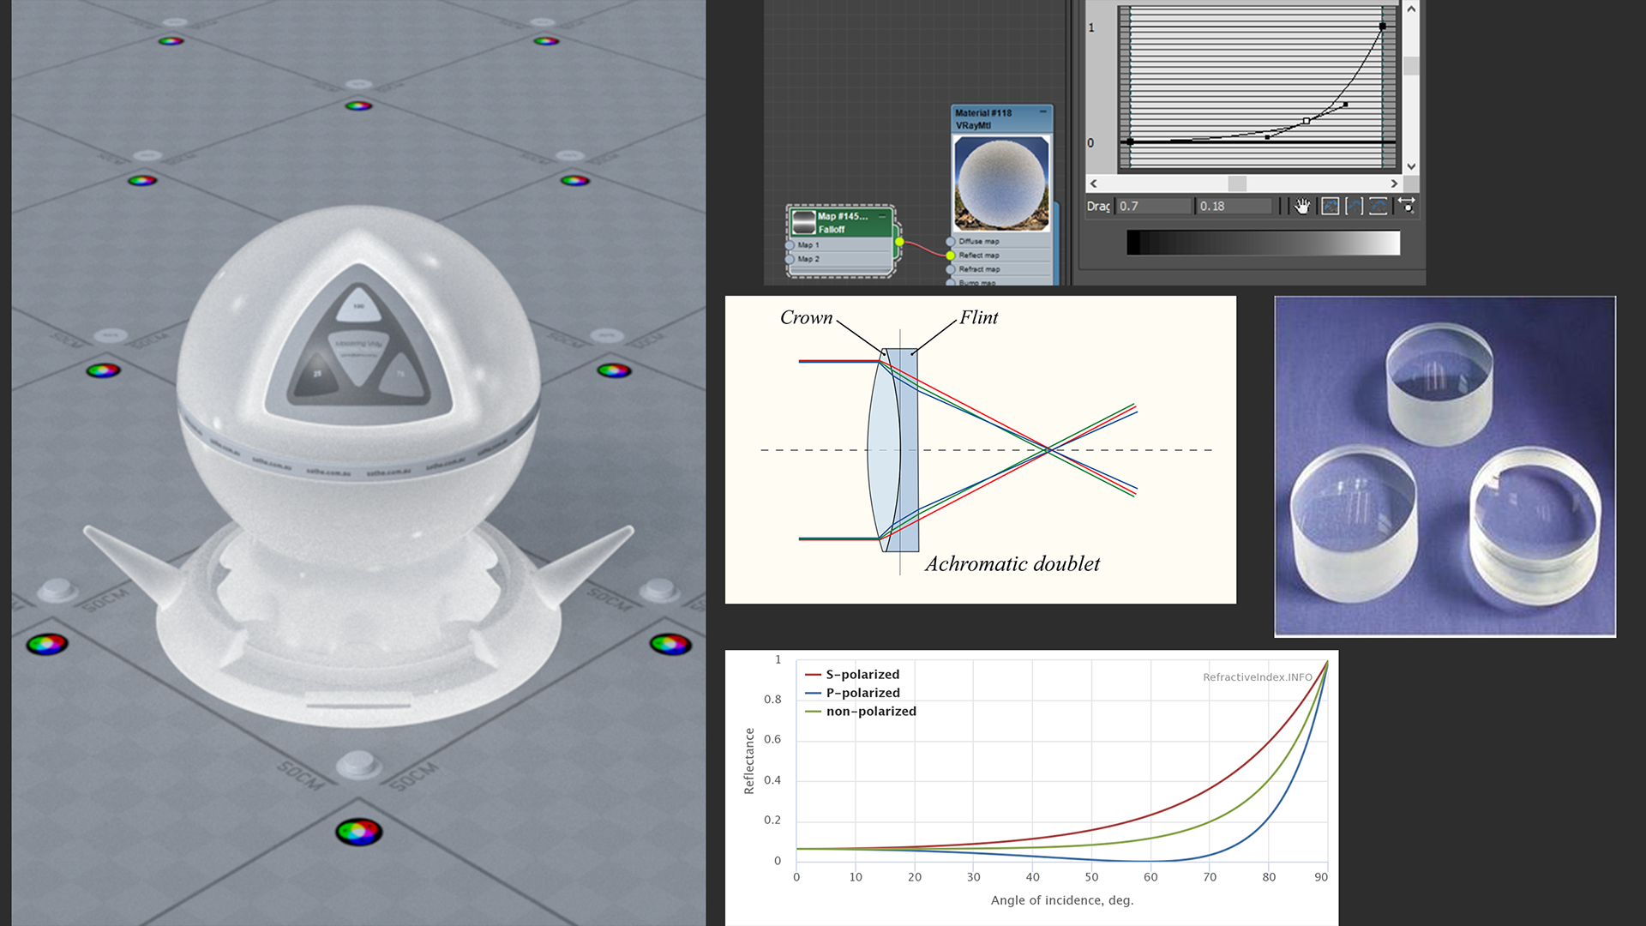
Task: Click the Material #118 node title
Action: click(983, 112)
